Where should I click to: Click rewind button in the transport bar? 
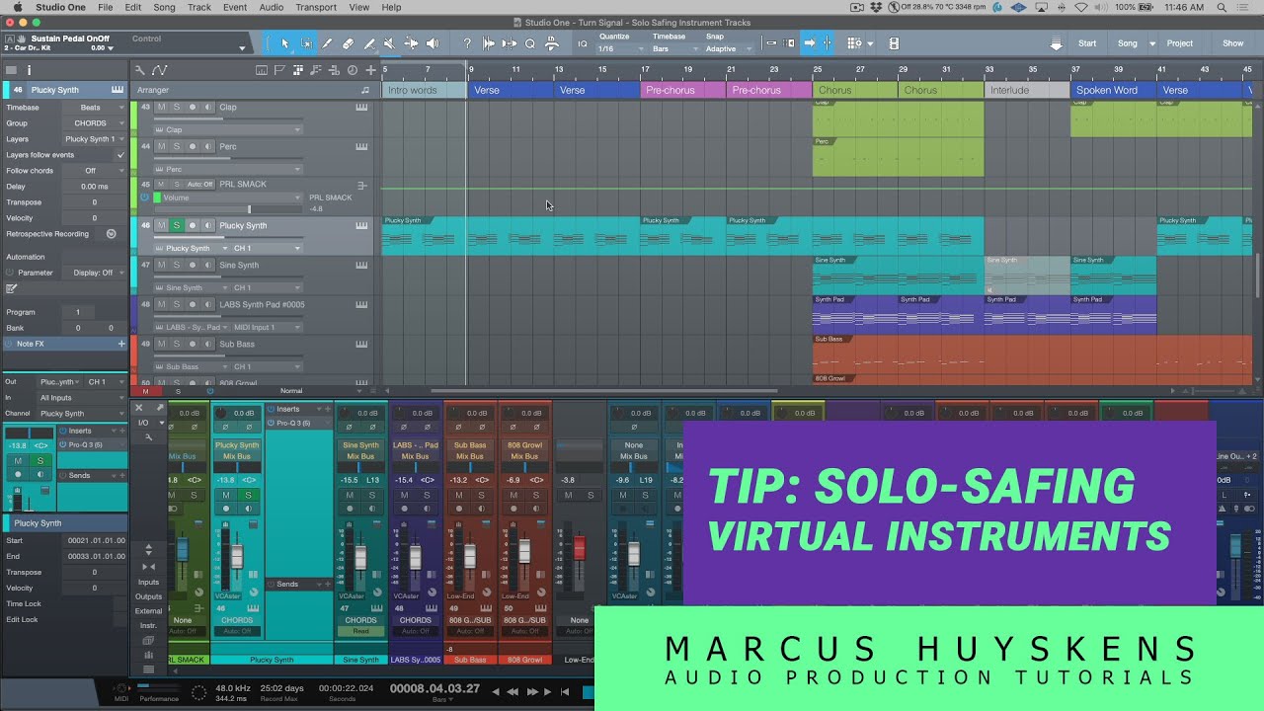tap(513, 691)
